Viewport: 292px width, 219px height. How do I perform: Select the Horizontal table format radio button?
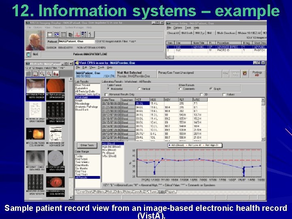pyautogui.click(x=108, y=89)
